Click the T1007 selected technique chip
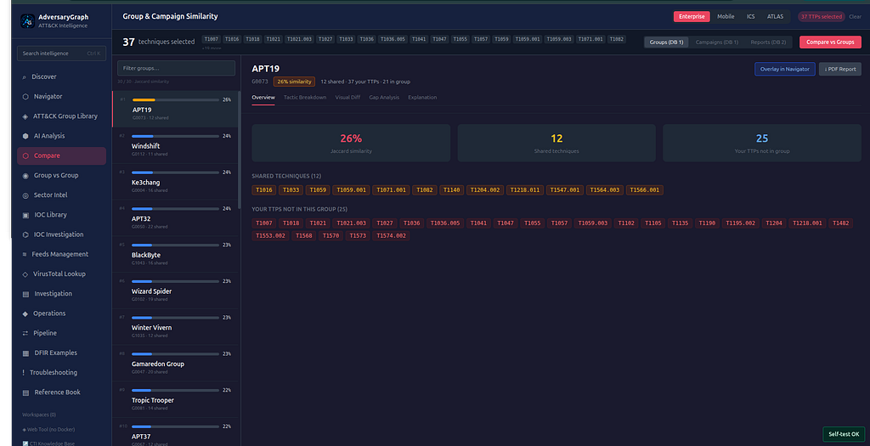 coord(212,39)
